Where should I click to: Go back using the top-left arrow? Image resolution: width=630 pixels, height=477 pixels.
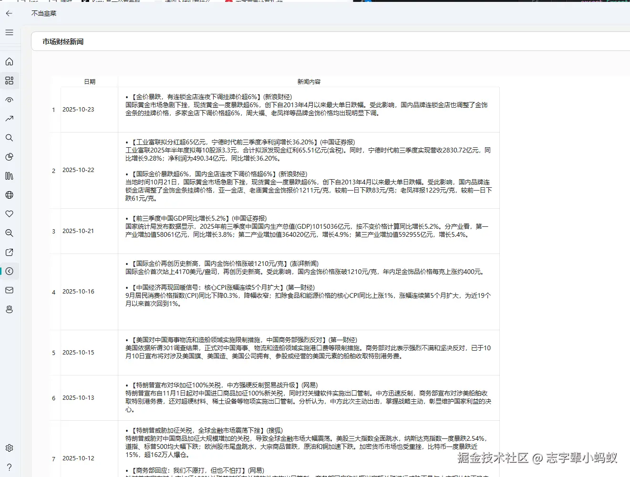(10, 13)
